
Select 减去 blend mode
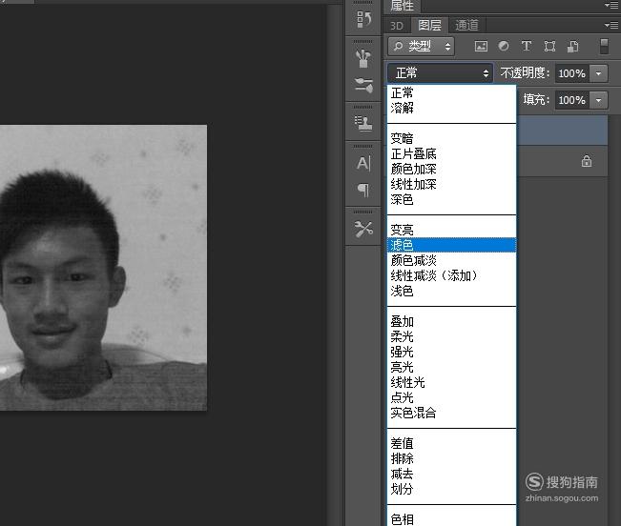pyautogui.click(x=451, y=474)
